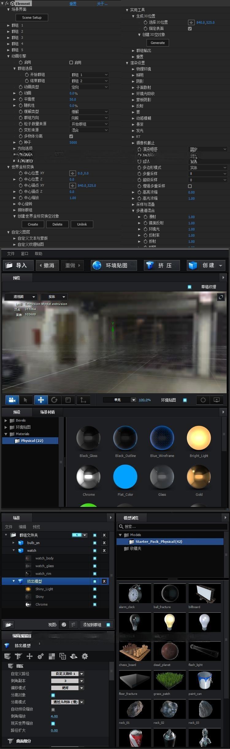Click the Scene Setup button
This screenshot has height=749, width=230.
click(x=32, y=18)
